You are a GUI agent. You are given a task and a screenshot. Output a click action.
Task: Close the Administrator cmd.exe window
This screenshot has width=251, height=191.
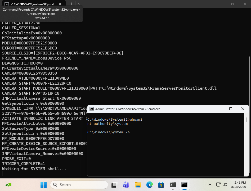[243, 109]
